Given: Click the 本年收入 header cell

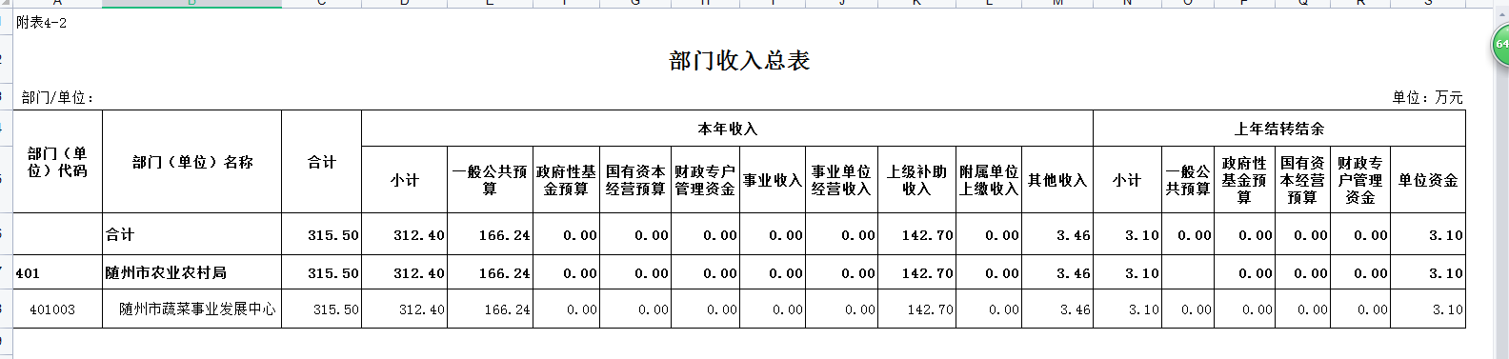Looking at the screenshot, I should pyautogui.click(x=727, y=129).
